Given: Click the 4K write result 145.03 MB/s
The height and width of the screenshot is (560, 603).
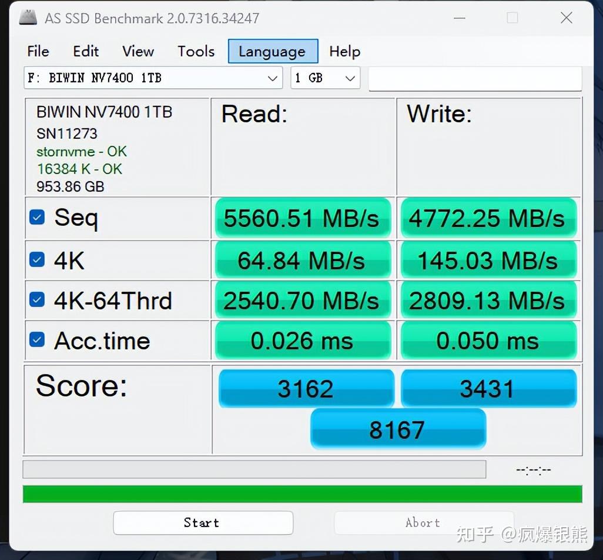Looking at the screenshot, I should click(x=488, y=260).
